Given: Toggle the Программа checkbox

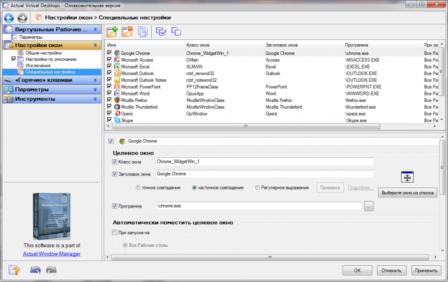Looking at the screenshot, I should pos(115,206).
